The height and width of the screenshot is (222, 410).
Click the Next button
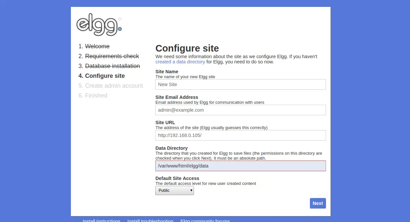pos(318,203)
